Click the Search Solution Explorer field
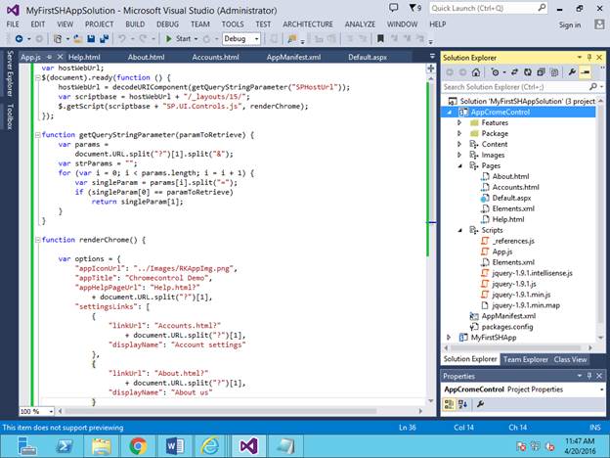The width and height of the screenshot is (610, 458). pyautogui.click(x=522, y=87)
